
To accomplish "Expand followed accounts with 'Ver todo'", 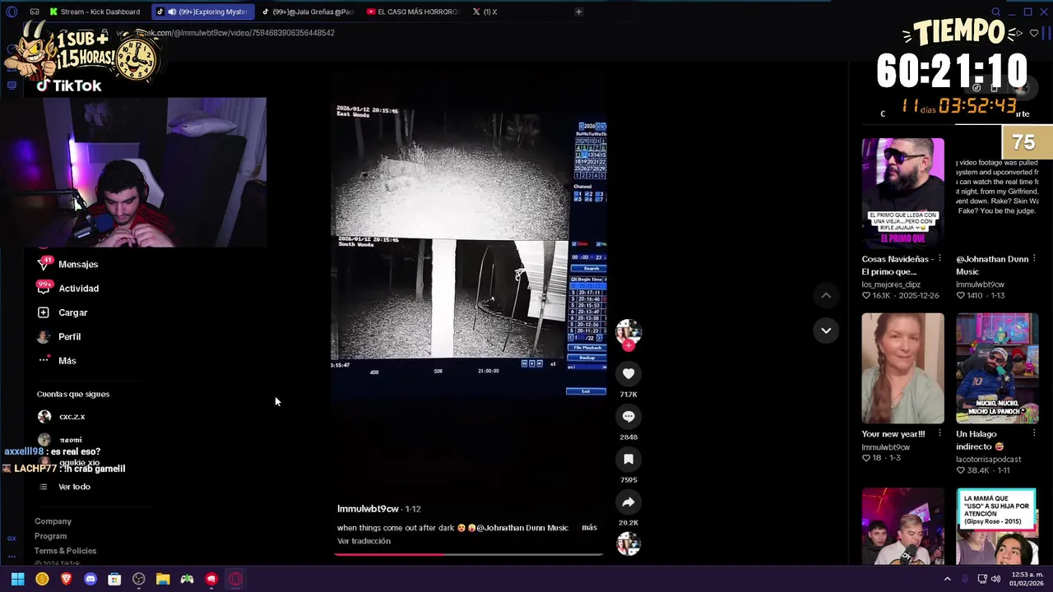I will [x=74, y=487].
